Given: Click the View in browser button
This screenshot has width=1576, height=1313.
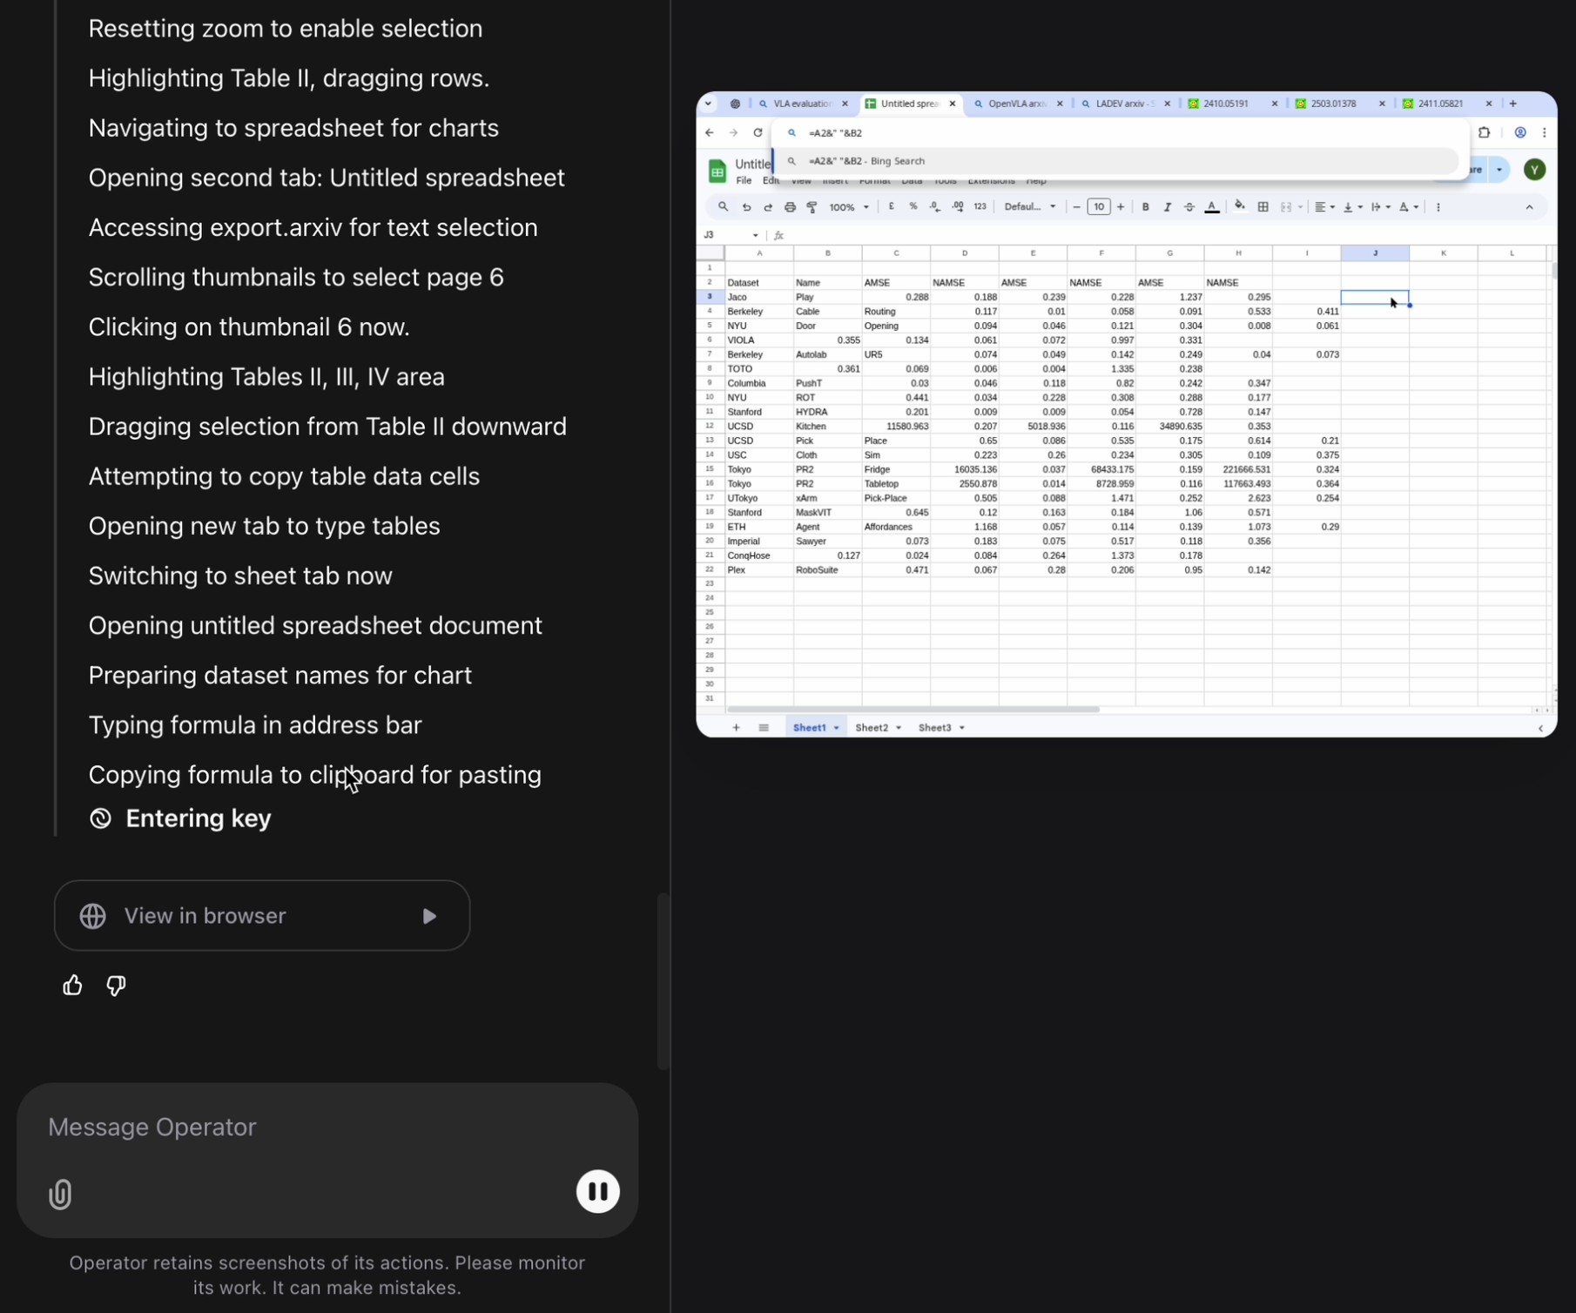Looking at the screenshot, I should pos(261,915).
